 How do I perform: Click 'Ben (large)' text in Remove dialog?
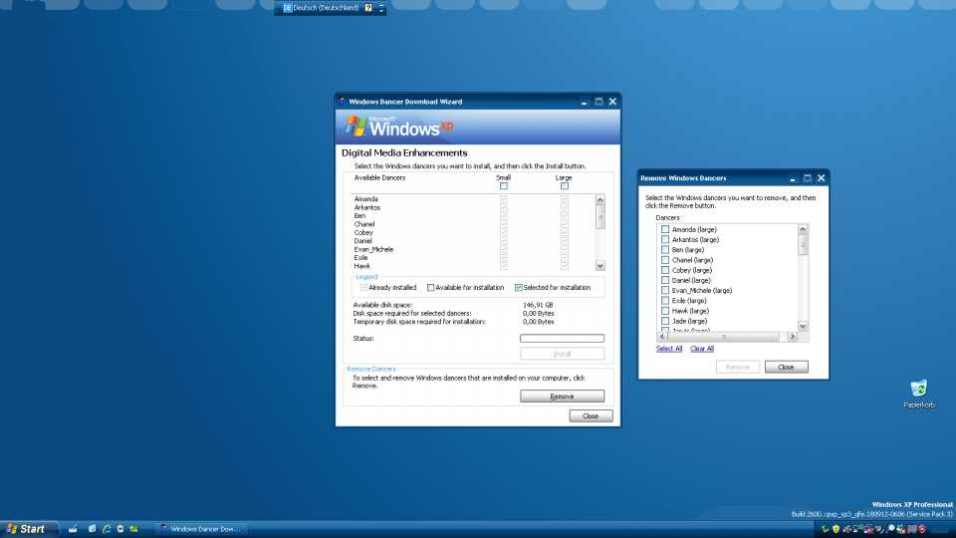tap(688, 249)
